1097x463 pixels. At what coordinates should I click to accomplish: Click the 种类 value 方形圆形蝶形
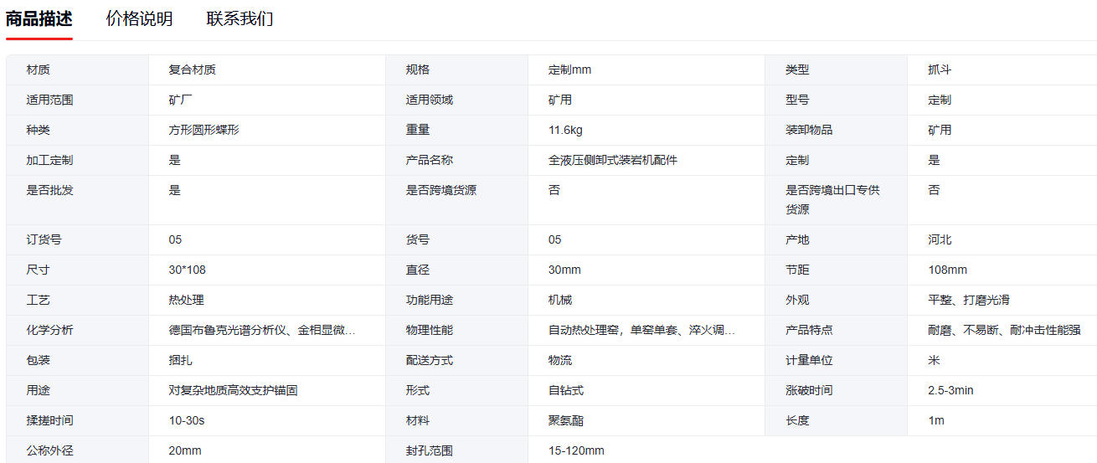(203, 130)
